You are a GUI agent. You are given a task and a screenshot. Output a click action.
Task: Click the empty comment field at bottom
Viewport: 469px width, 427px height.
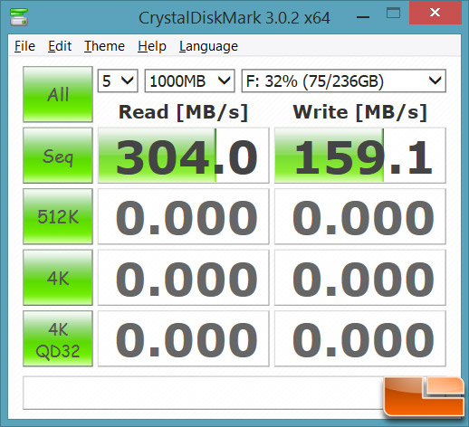204,393
